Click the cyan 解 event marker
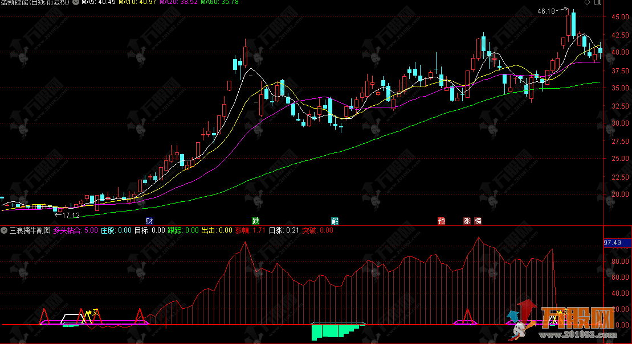Screen dimensions: 632x344 [x=335, y=221]
